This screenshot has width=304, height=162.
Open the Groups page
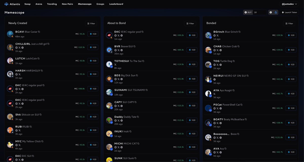tap(100, 4)
